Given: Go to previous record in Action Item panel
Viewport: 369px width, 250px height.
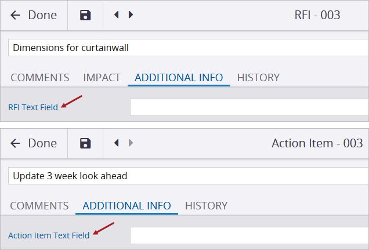Looking at the screenshot, I should click(x=117, y=143).
